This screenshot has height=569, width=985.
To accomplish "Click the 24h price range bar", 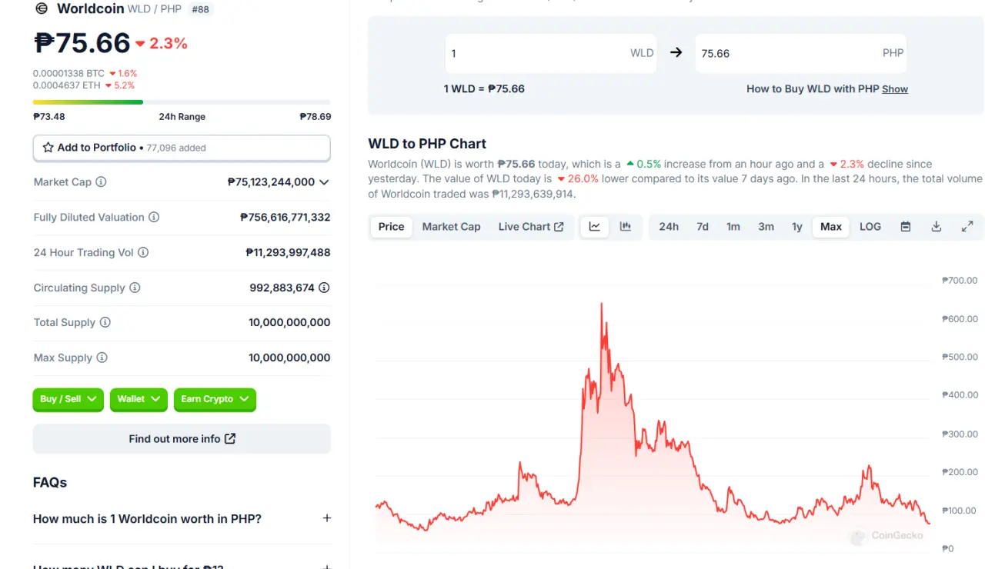I will pyautogui.click(x=182, y=101).
